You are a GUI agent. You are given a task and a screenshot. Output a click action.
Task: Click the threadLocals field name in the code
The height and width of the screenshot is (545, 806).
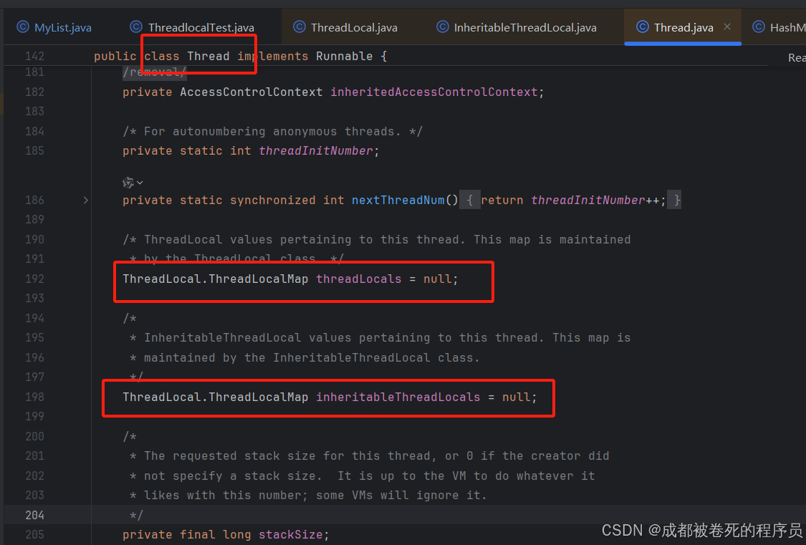[358, 279]
